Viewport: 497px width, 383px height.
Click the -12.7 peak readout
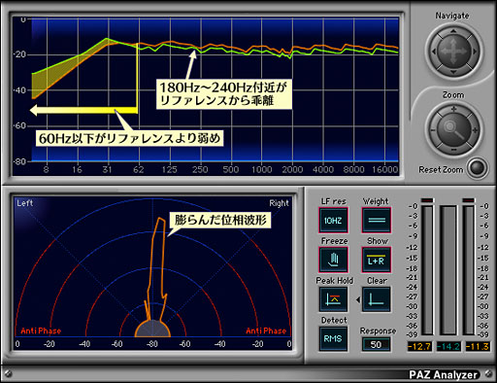419,346
